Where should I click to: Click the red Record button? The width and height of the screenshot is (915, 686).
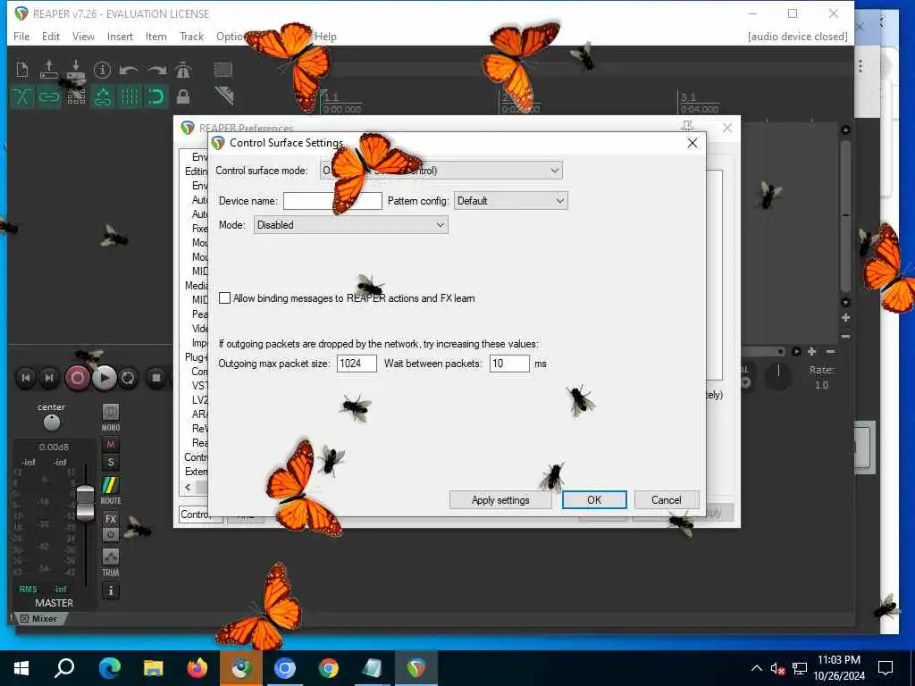[x=77, y=378]
